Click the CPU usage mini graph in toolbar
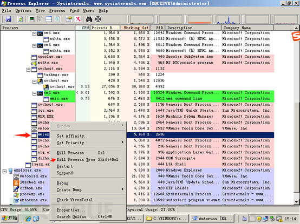The image size is (300, 224). [x=141, y=19]
